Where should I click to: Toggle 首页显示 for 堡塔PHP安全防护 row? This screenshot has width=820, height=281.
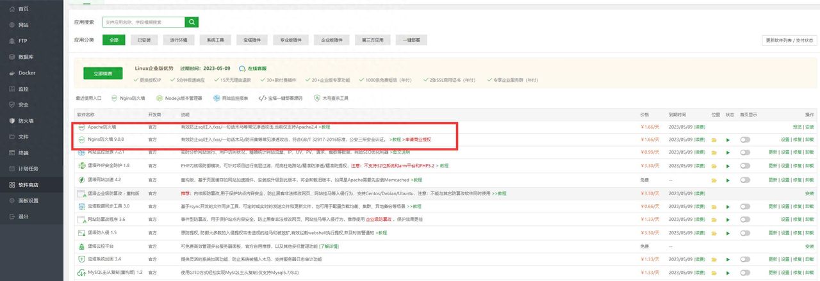744,165
